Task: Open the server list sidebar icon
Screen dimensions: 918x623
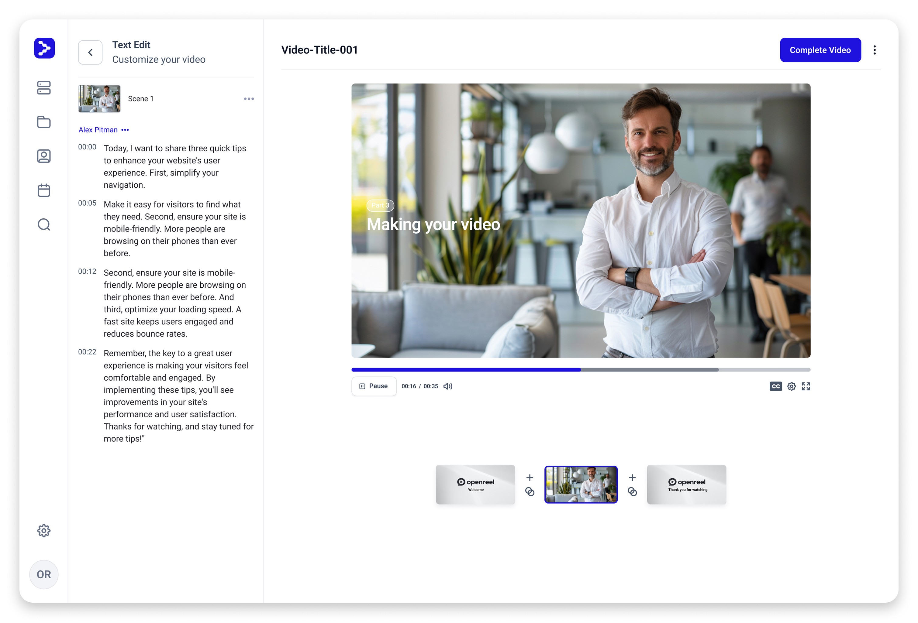Action: 44,88
